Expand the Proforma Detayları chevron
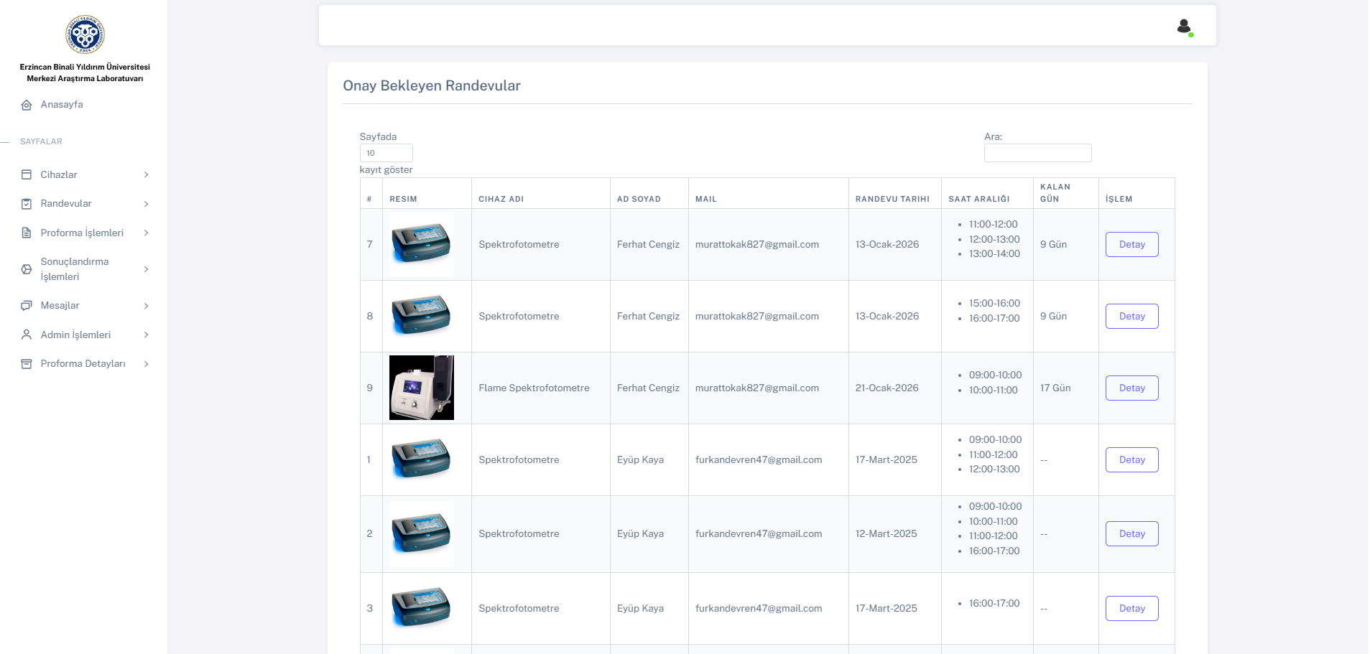Viewport: 1370px width, 654px height. pyautogui.click(x=146, y=364)
